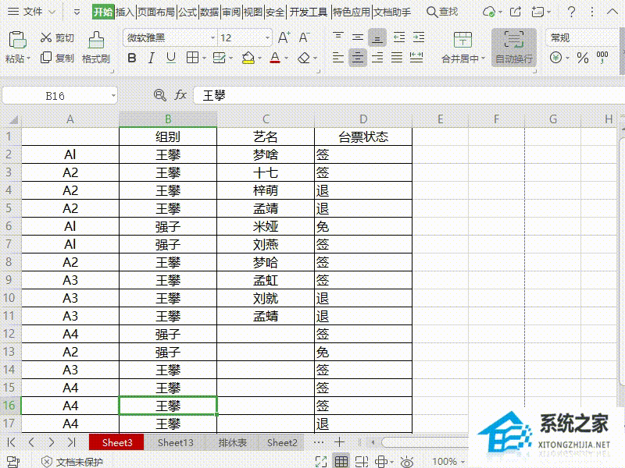Open the zoom 100% control
Image resolution: width=625 pixels, height=468 pixels.
point(446,460)
